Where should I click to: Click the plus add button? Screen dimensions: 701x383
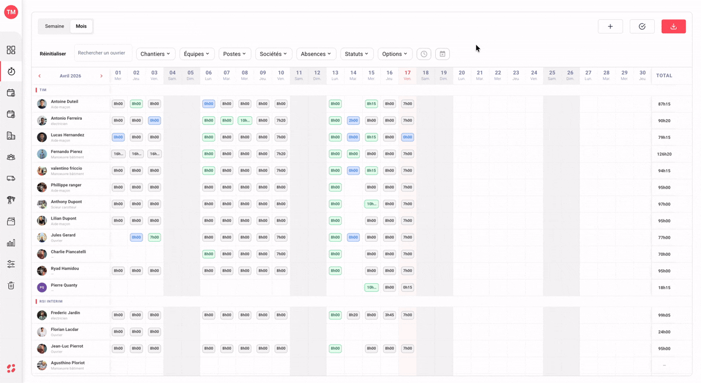click(x=610, y=26)
